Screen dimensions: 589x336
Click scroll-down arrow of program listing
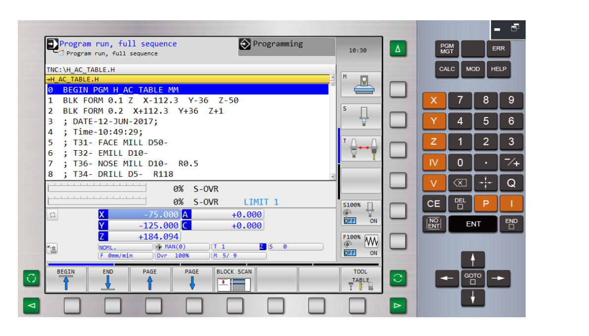pyautogui.click(x=333, y=176)
